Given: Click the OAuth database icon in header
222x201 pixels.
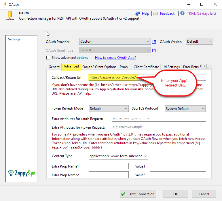Looking at the screenshot, I should tap(10, 16).
